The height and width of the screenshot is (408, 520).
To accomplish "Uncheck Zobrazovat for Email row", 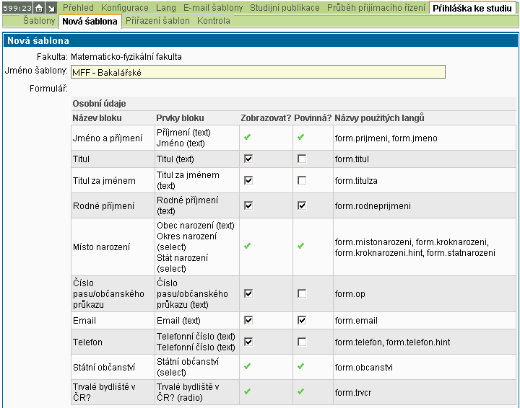I will pos(248,320).
